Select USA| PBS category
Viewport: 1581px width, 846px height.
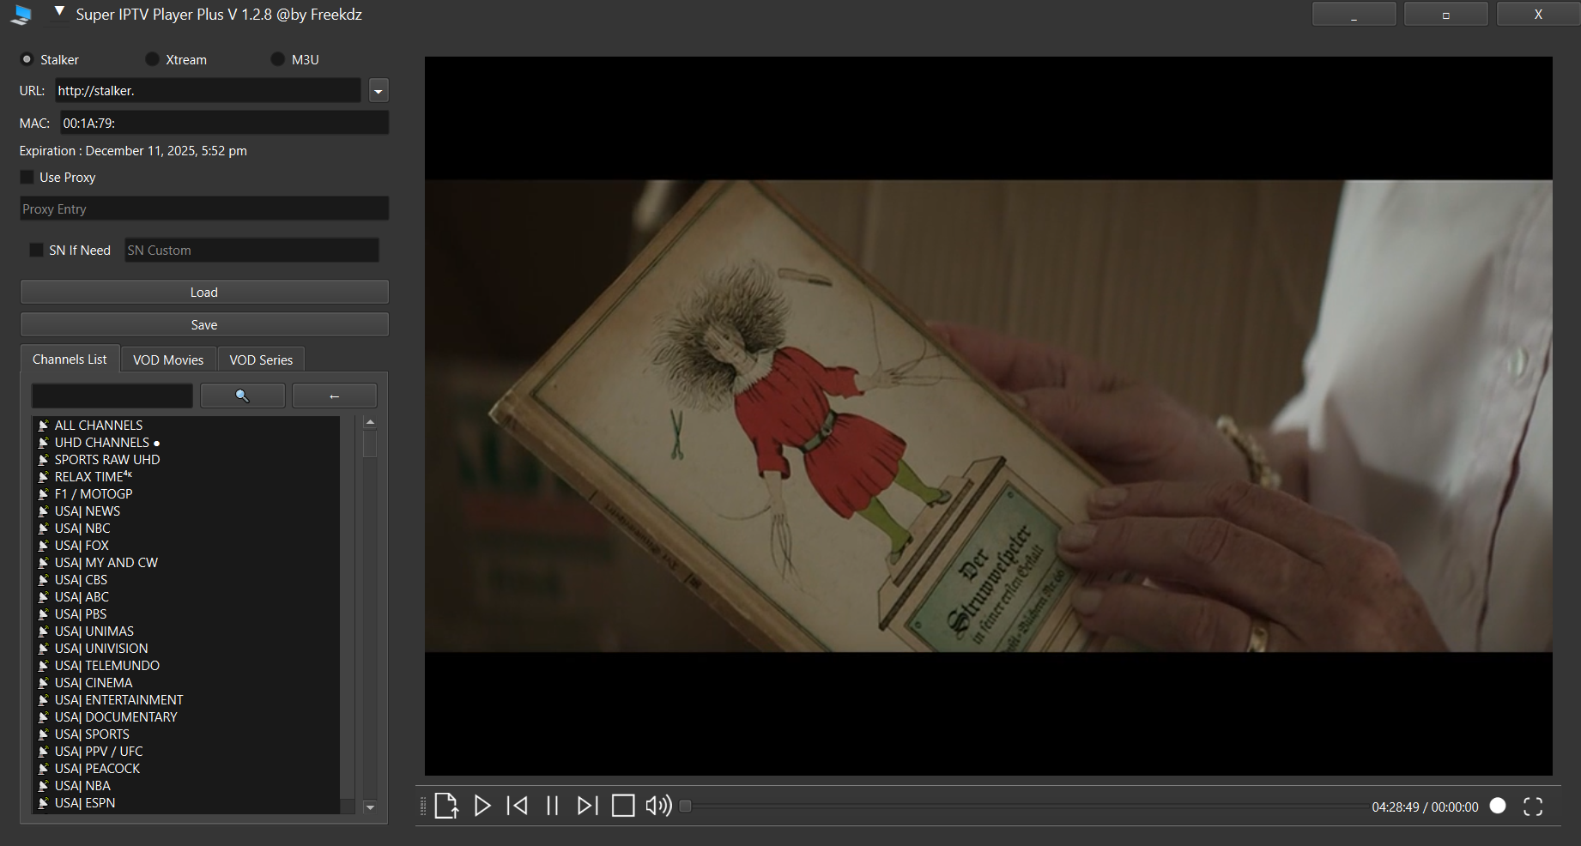click(81, 613)
